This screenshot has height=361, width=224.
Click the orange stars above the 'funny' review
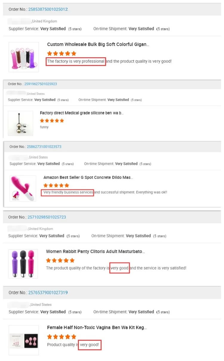52,121
